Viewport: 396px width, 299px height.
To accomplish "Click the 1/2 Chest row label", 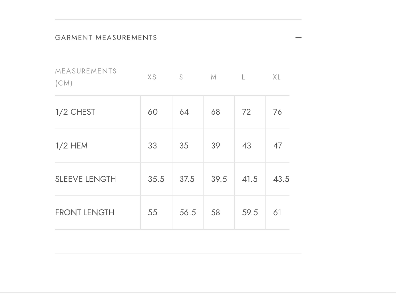I will tap(75, 112).
